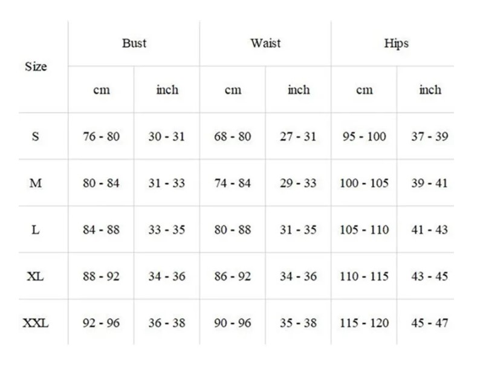Click the Size column header
The width and height of the screenshot is (486, 367).
coord(36,67)
